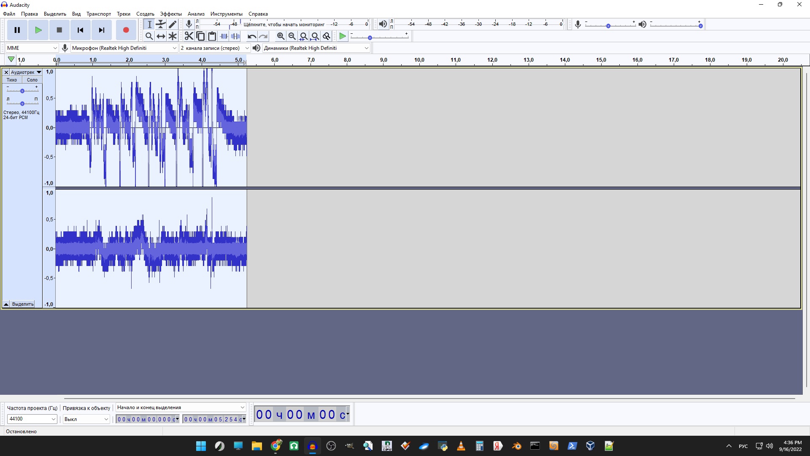Start recording with the red Record button
Viewport: 810px width, 456px height.
[x=126, y=30]
